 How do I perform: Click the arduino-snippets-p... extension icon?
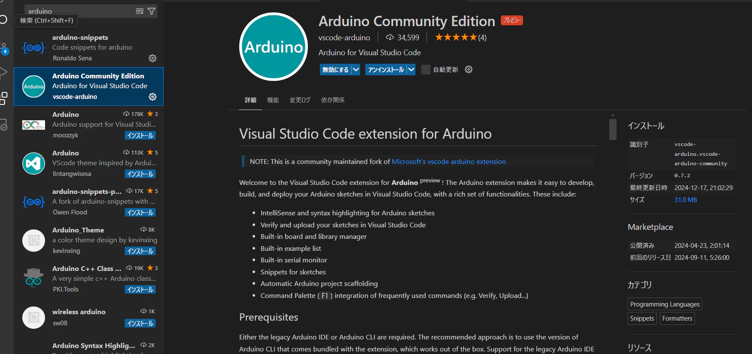tap(33, 202)
